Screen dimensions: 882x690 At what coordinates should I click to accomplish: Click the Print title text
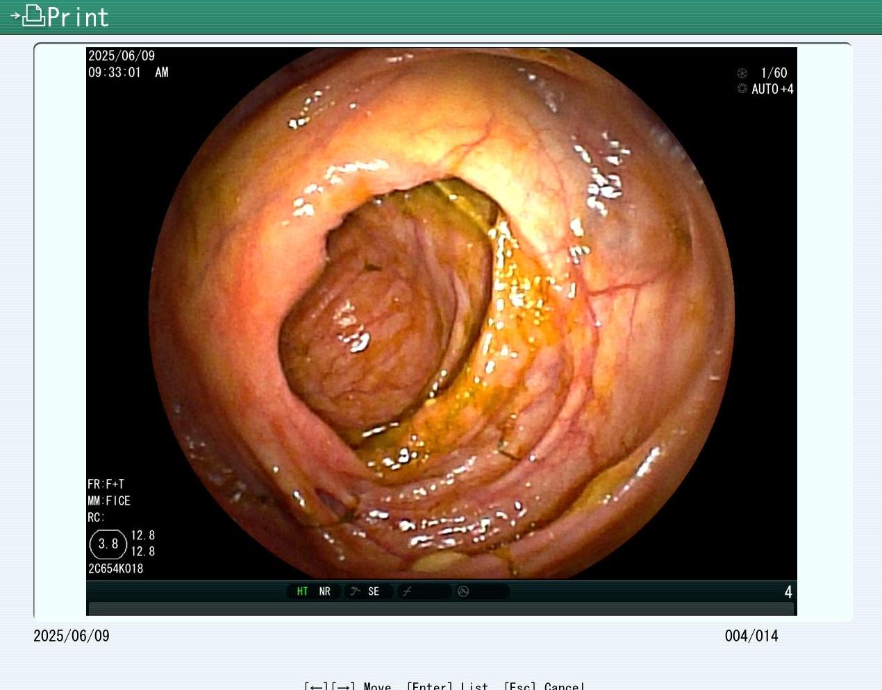(x=78, y=17)
